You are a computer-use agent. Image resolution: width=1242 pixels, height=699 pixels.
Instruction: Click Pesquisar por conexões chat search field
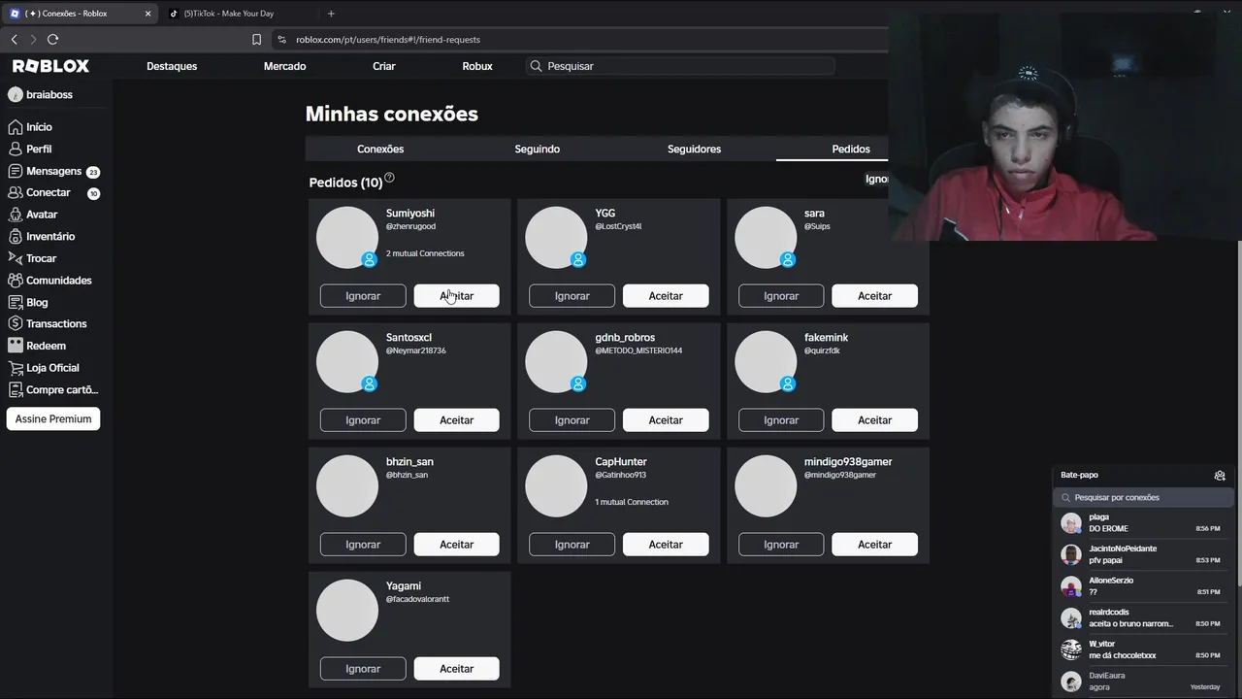(x=1143, y=497)
